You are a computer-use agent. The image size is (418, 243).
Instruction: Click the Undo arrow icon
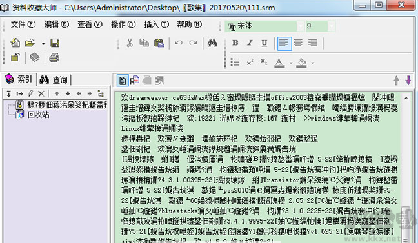coord(178,43)
